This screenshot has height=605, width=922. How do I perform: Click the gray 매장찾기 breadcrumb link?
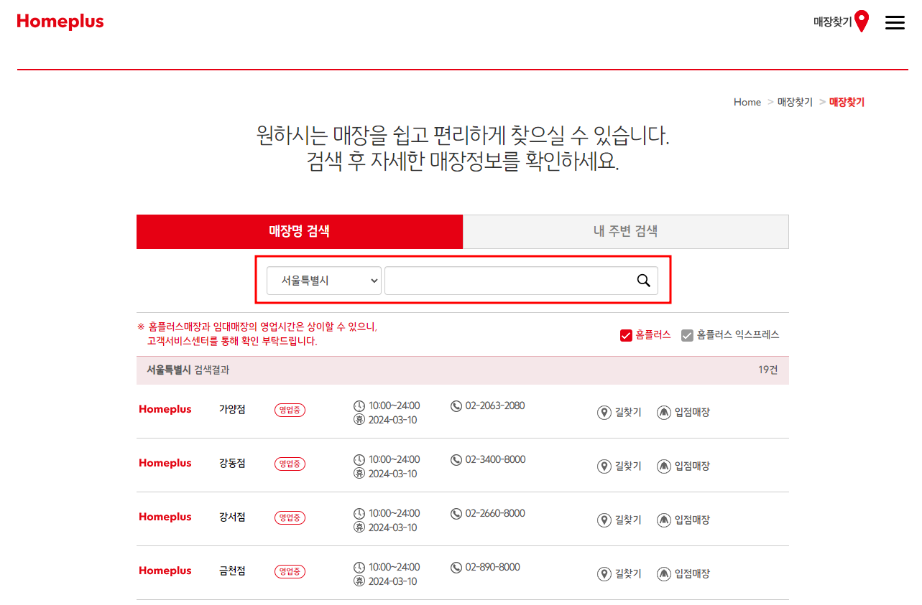(795, 102)
